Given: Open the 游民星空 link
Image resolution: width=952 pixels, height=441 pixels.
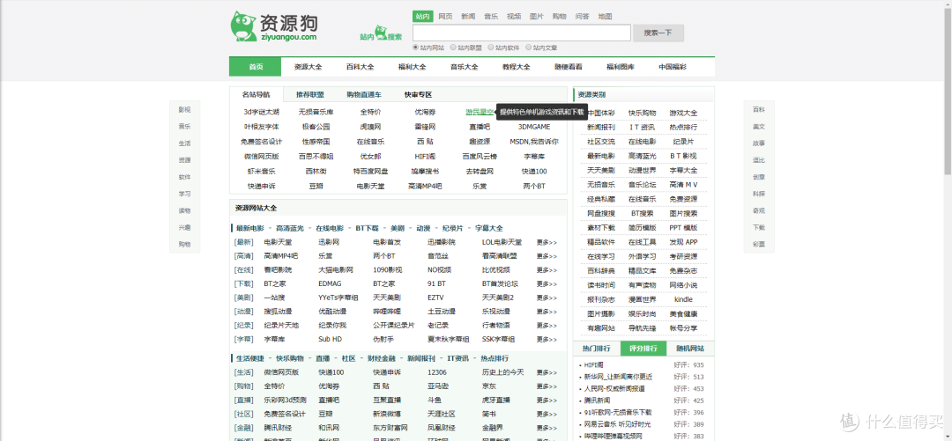Looking at the screenshot, I should pos(479,112).
